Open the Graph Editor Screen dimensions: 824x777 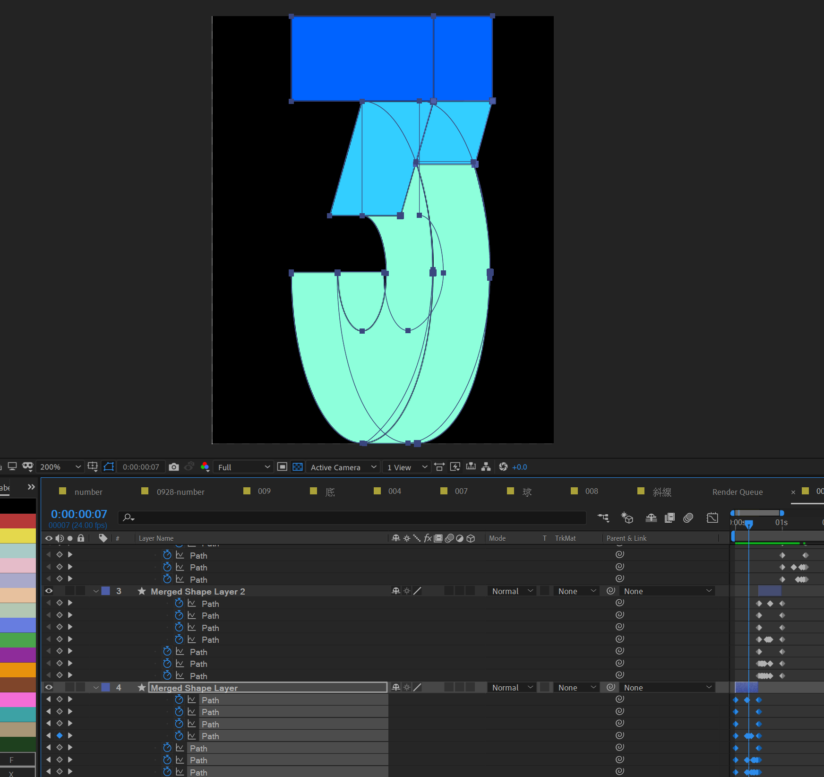(x=712, y=518)
